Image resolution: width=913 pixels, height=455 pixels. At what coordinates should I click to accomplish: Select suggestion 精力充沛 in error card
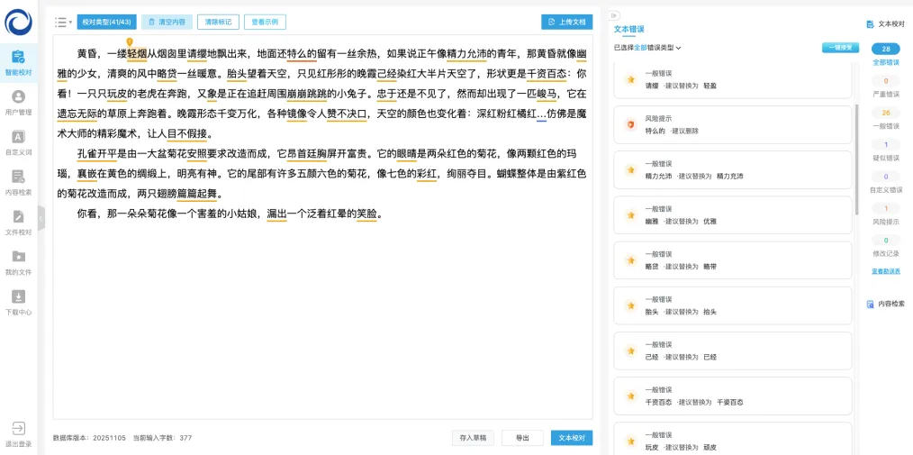[729, 176]
